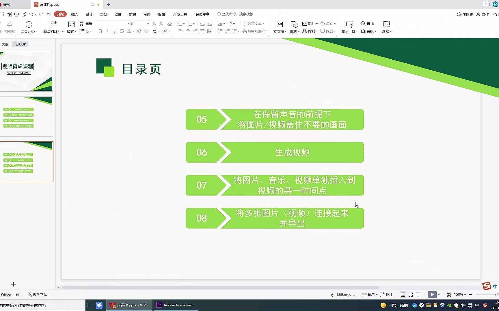
Task: Toggle Subscript formatting
Action: click(x=146, y=31)
